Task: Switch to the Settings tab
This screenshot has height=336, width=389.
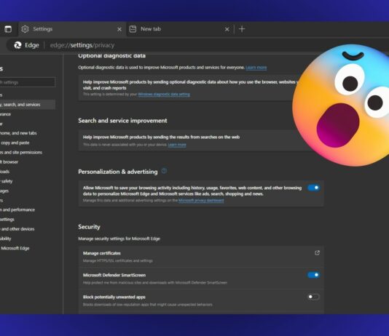Action: point(72,29)
